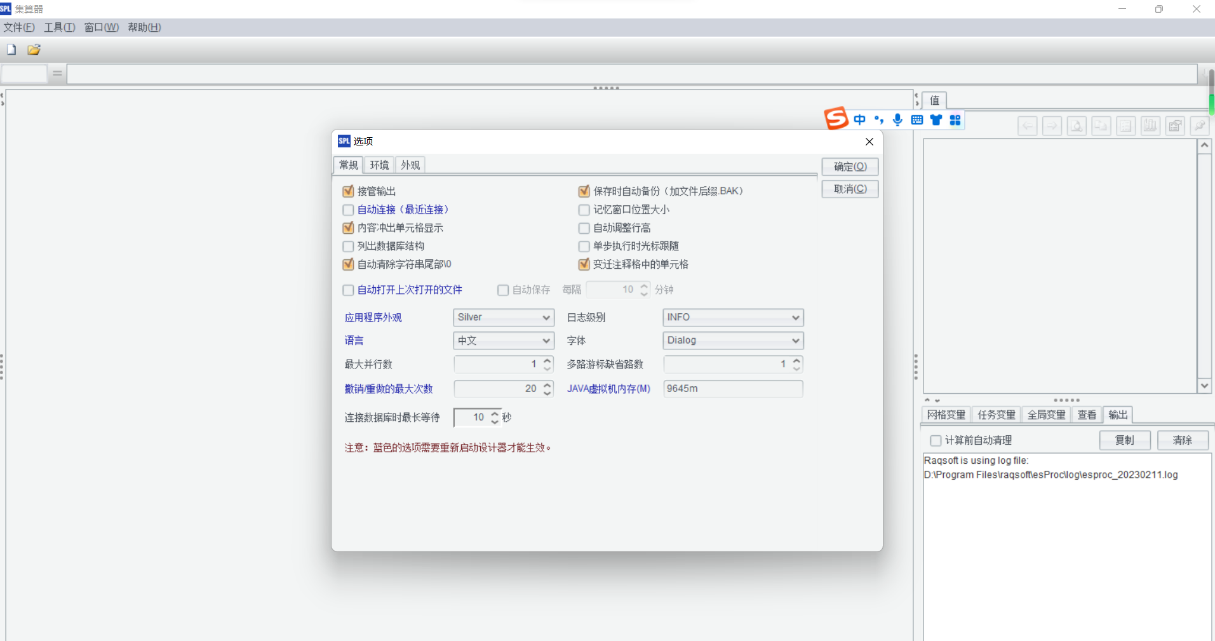Image resolution: width=1215 pixels, height=641 pixels.
Task: Enable 记忆窗口位置大小
Action: 584,210
